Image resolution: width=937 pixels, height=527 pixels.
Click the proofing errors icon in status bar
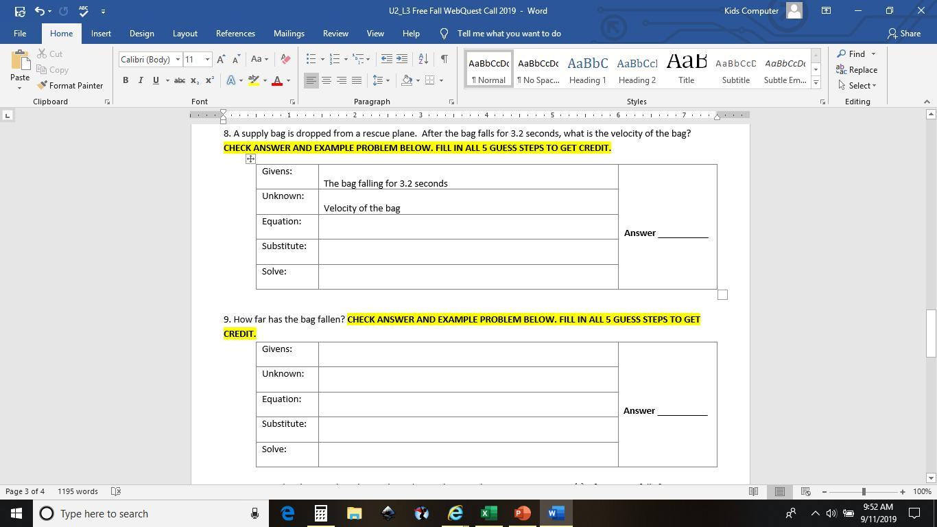(x=116, y=491)
